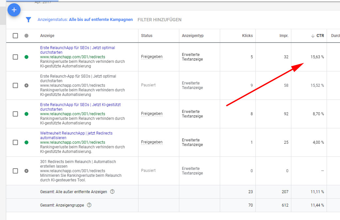Viewport: 340px width, 220px height.
Task: Open help icon next to Gesamt: Alle außer entfernte Anzeigen
Action: point(112,192)
